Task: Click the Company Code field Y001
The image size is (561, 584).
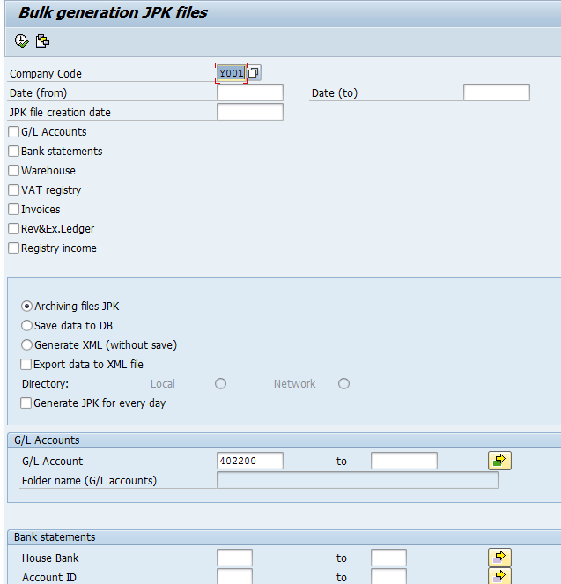Action: pyautogui.click(x=231, y=73)
